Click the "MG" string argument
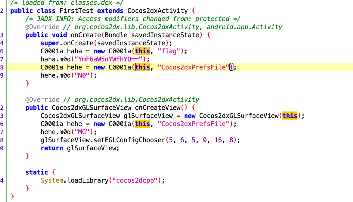Viewport: 353px width, 202px height. [x=84, y=132]
